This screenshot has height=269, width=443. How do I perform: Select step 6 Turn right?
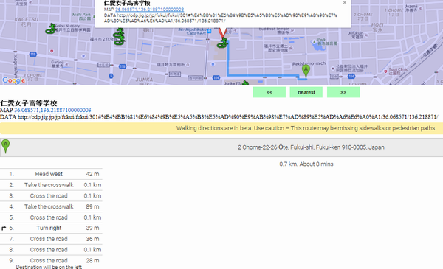[x=51, y=228]
